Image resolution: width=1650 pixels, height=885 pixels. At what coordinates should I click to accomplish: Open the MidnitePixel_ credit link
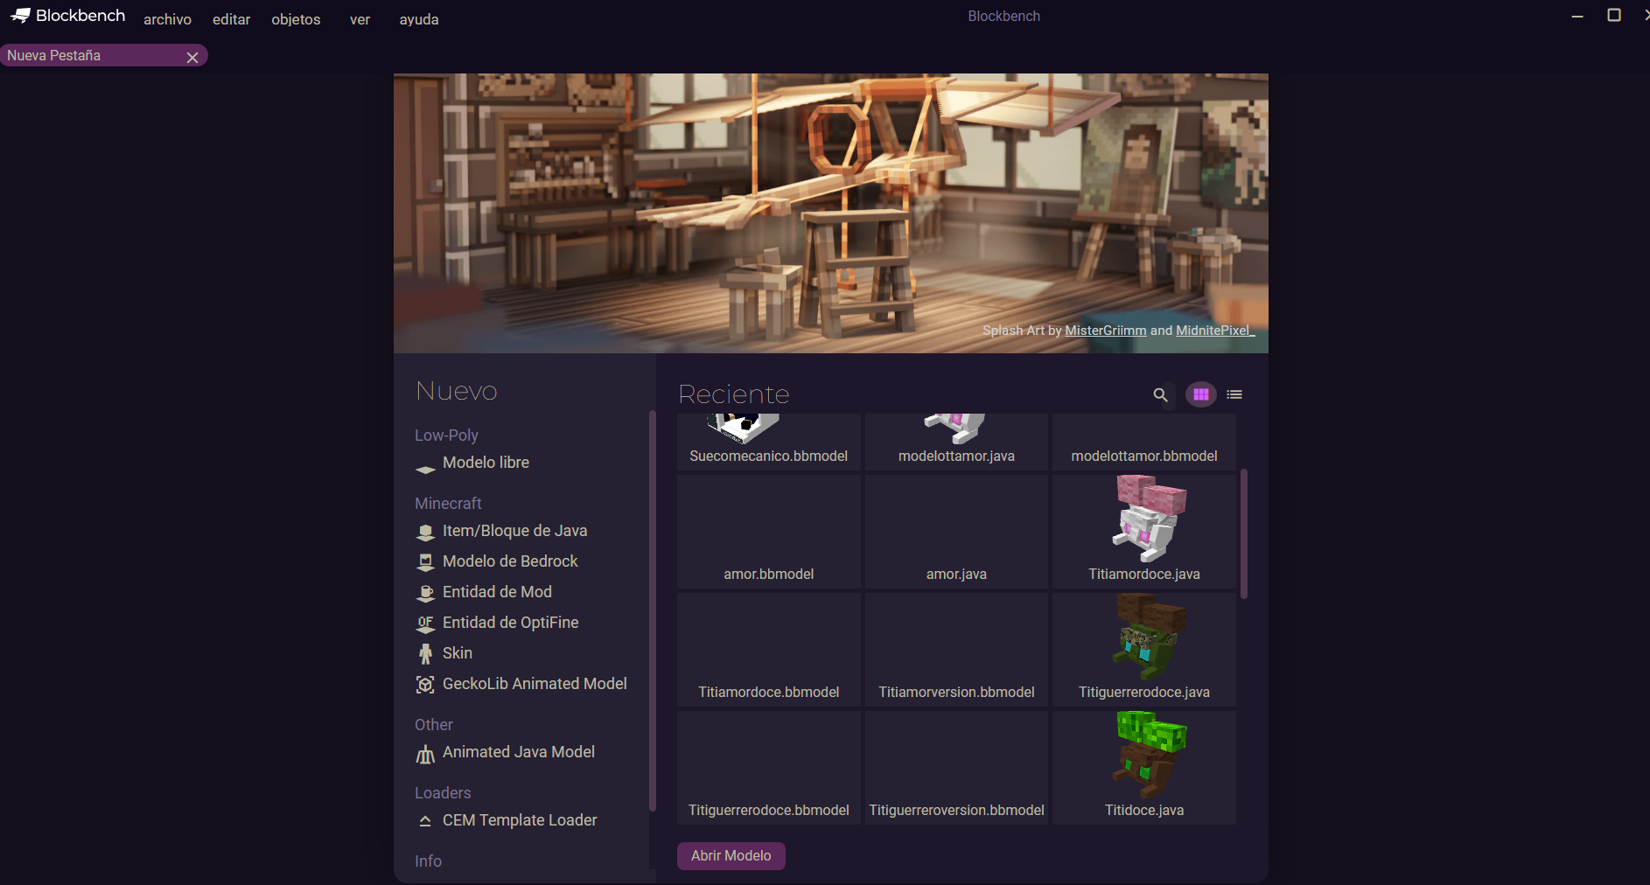point(1215,331)
